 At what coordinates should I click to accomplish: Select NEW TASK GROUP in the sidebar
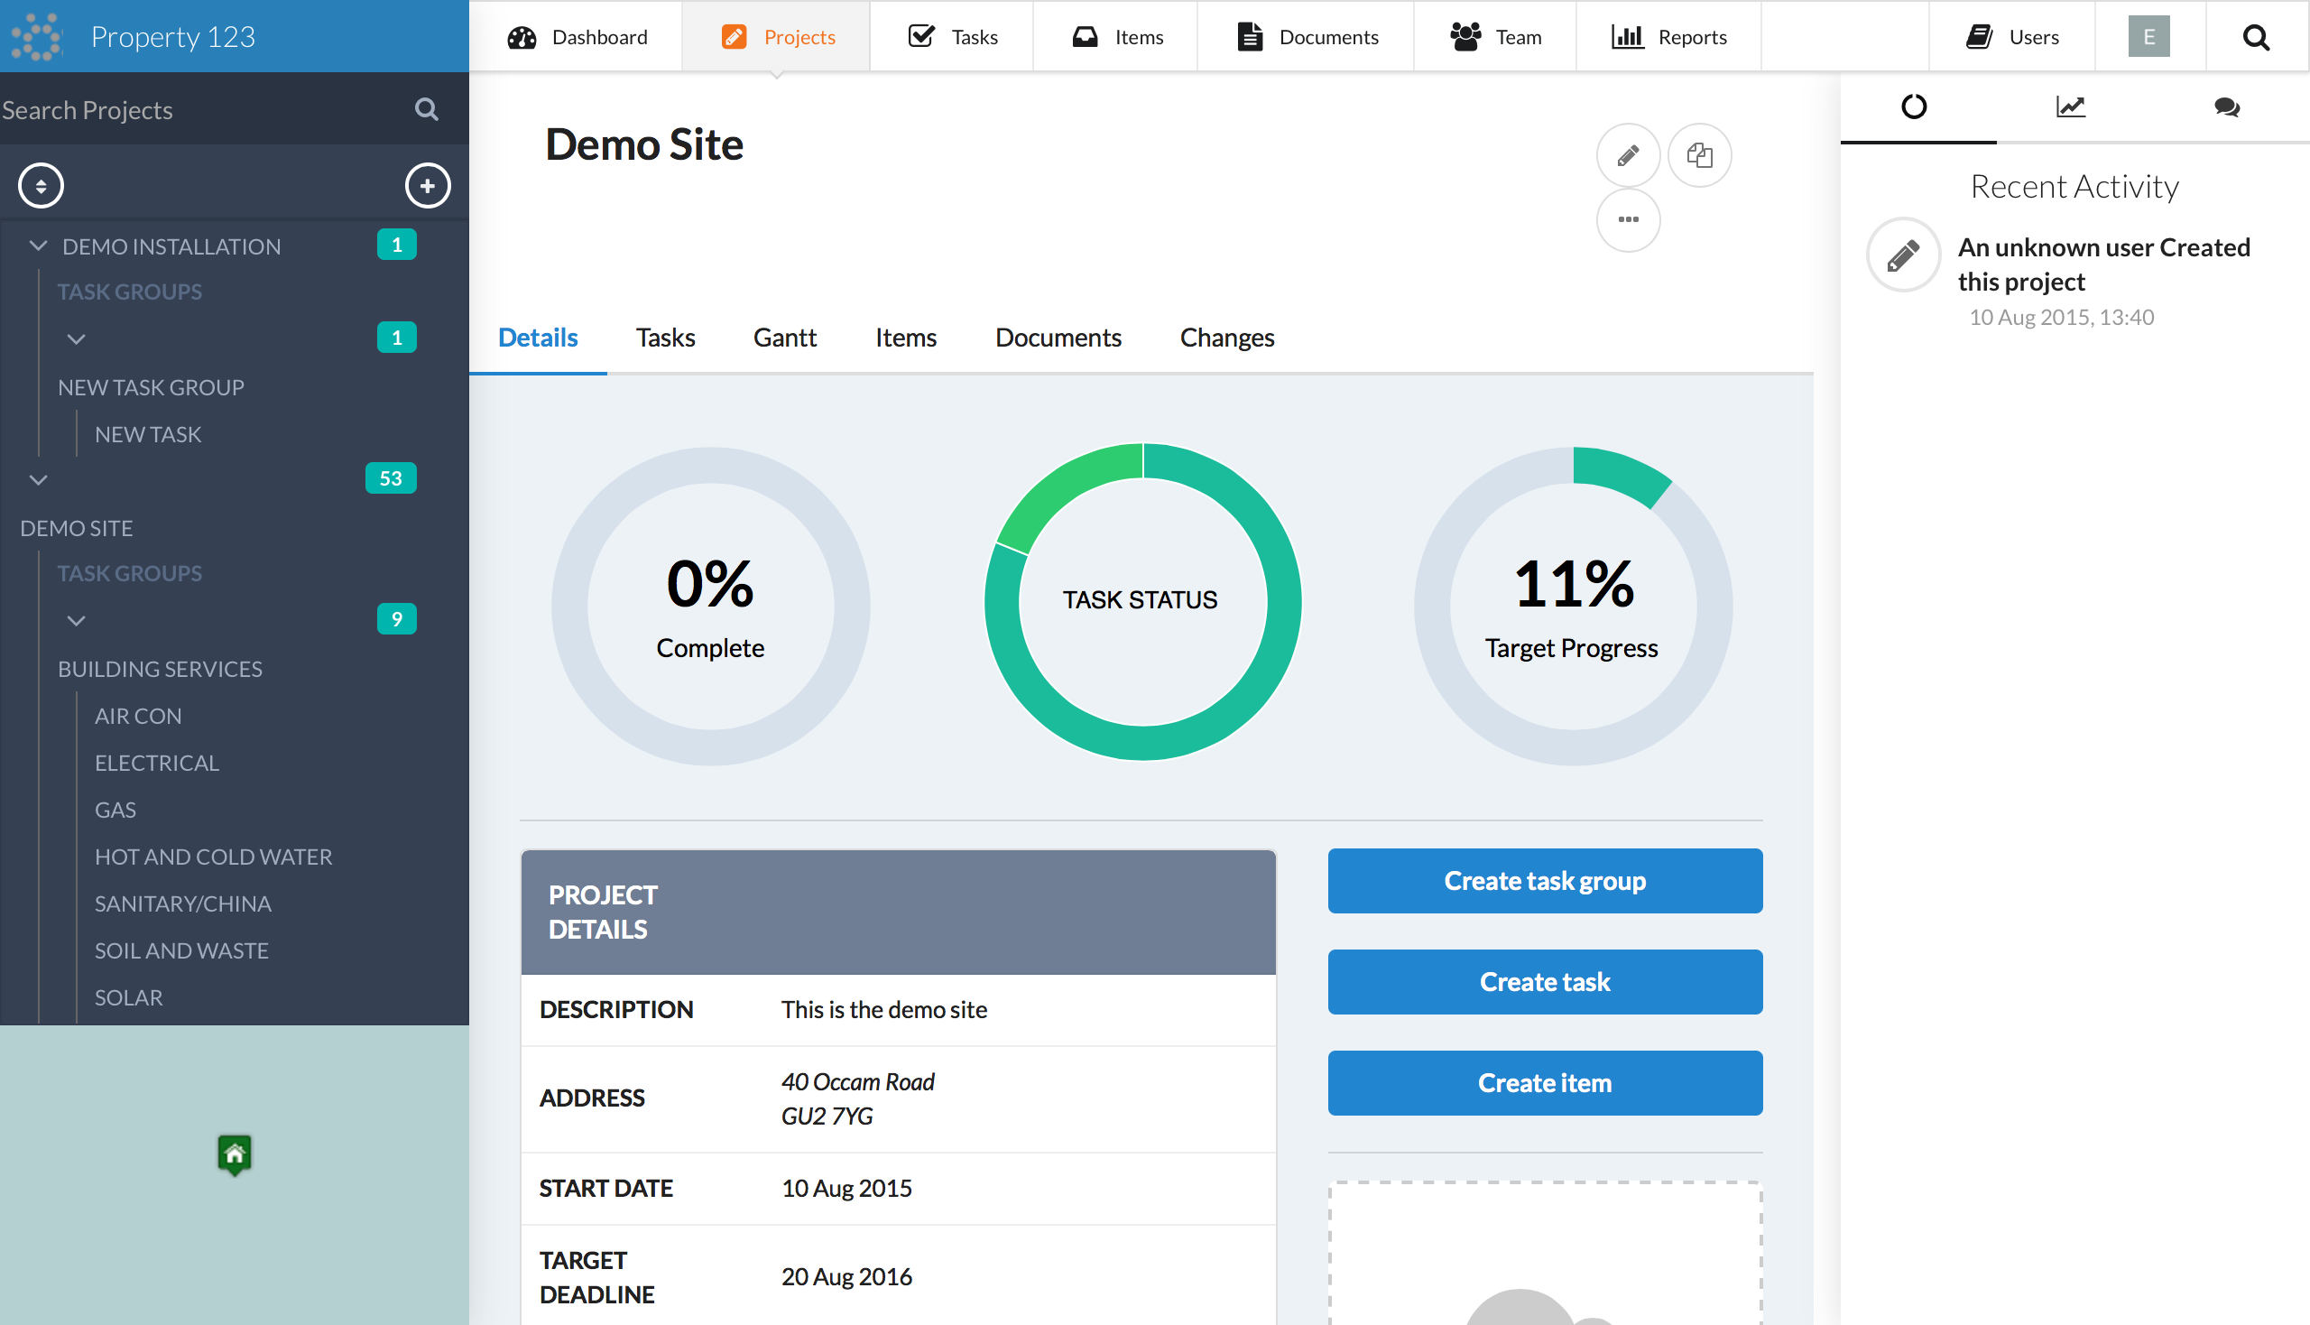coord(151,388)
